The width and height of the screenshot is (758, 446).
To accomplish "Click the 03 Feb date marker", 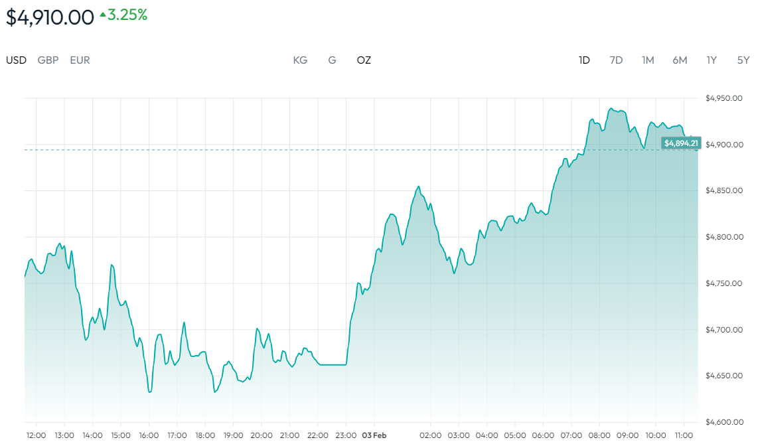I will coord(374,435).
